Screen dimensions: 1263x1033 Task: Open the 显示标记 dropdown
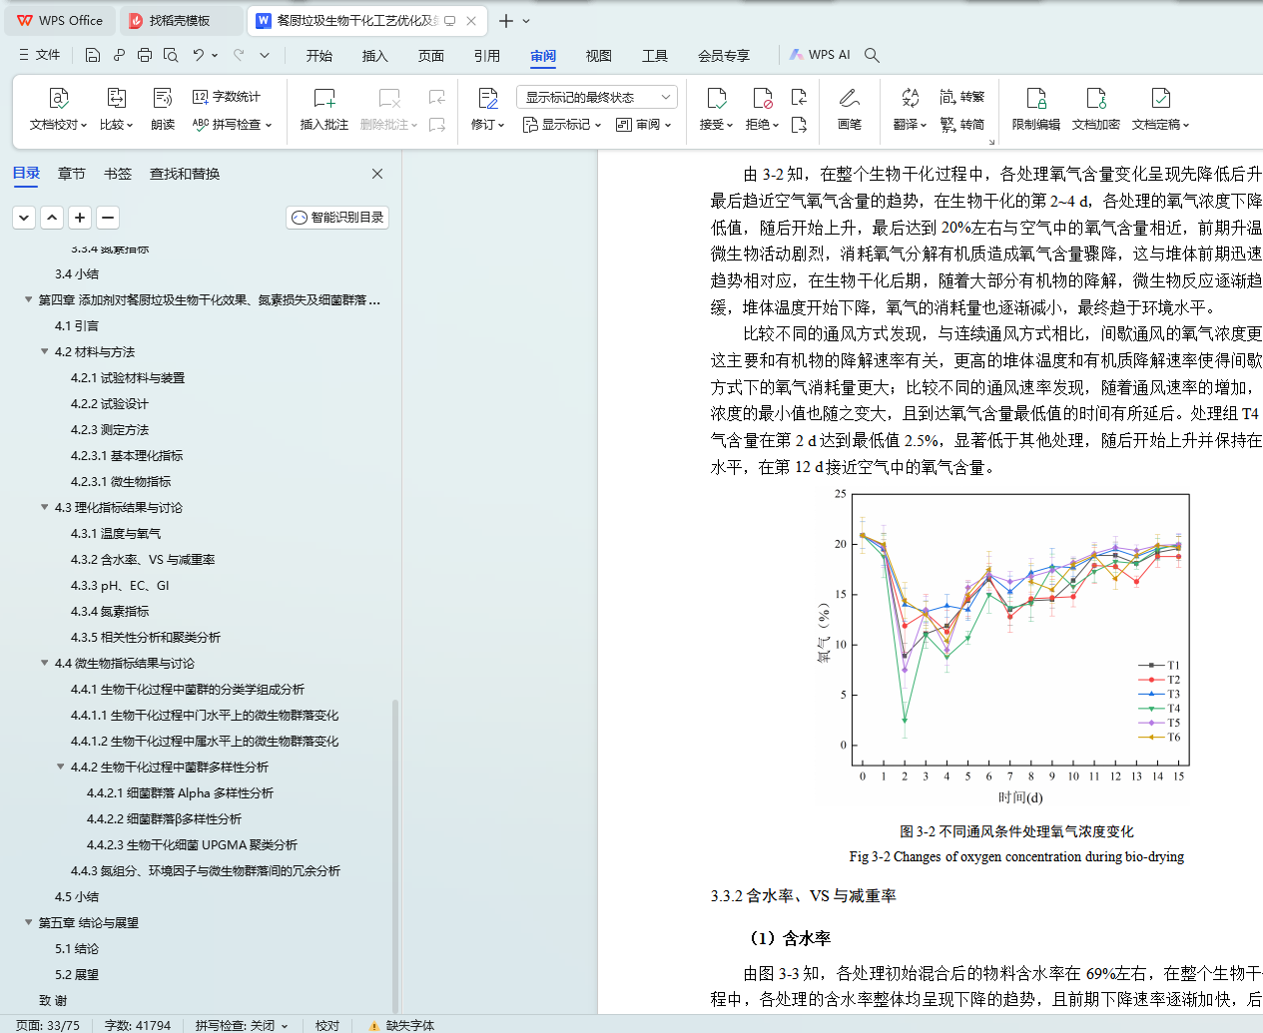click(562, 125)
